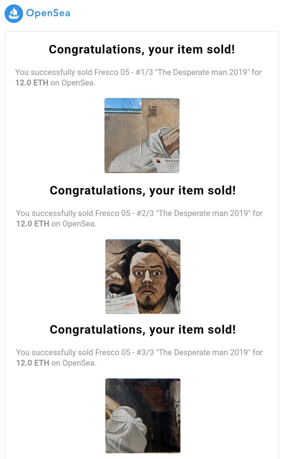Open the Fresco 05 #2/3 artwork thumbnail
The width and height of the screenshot is (283, 459).
click(143, 276)
